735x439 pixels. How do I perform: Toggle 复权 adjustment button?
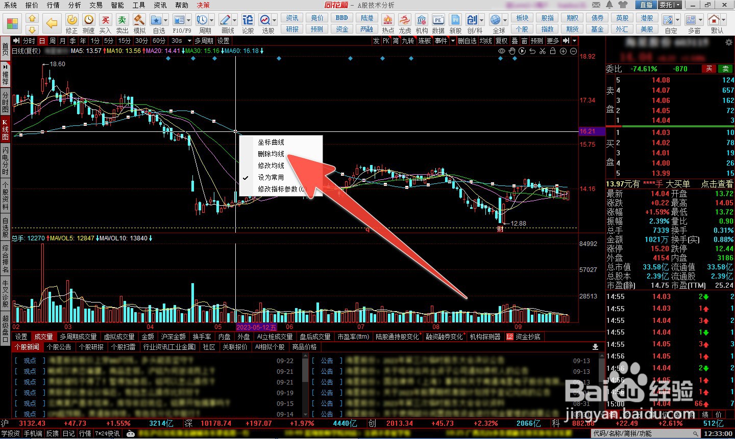(502, 41)
